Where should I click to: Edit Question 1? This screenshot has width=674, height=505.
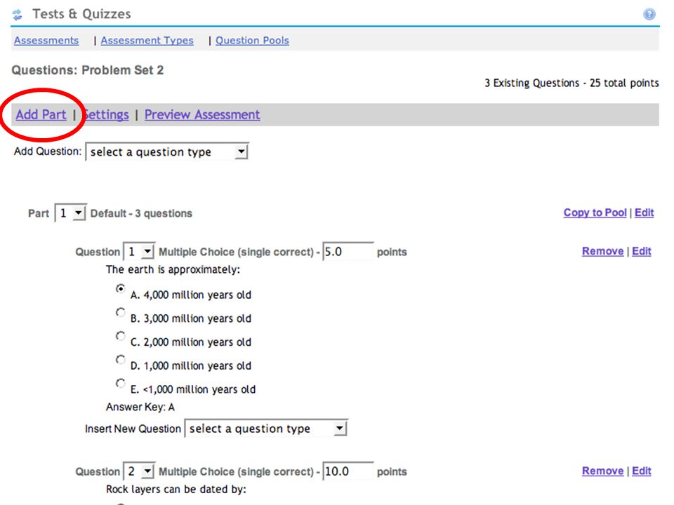[x=641, y=251]
